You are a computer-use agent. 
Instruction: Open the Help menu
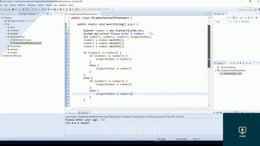[71, 5]
